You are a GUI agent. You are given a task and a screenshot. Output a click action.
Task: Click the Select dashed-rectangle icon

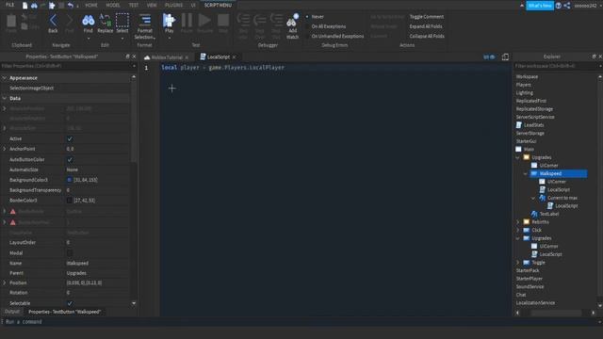tap(122, 21)
